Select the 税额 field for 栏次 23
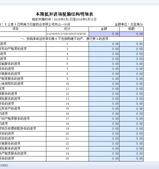The width and height of the screenshot is (159, 169). click(x=131, y=149)
